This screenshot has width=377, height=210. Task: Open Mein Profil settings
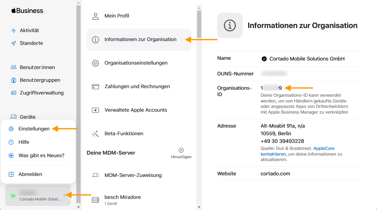tap(117, 16)
